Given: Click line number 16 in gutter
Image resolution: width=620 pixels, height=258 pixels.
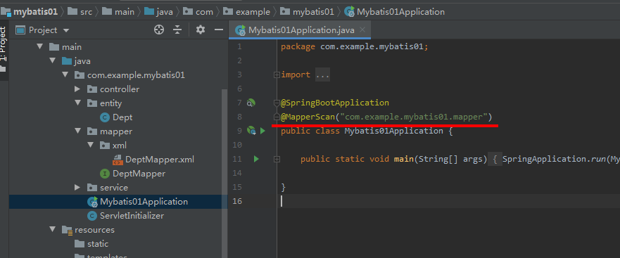Looking at the screenshot, I should [237, 201].
